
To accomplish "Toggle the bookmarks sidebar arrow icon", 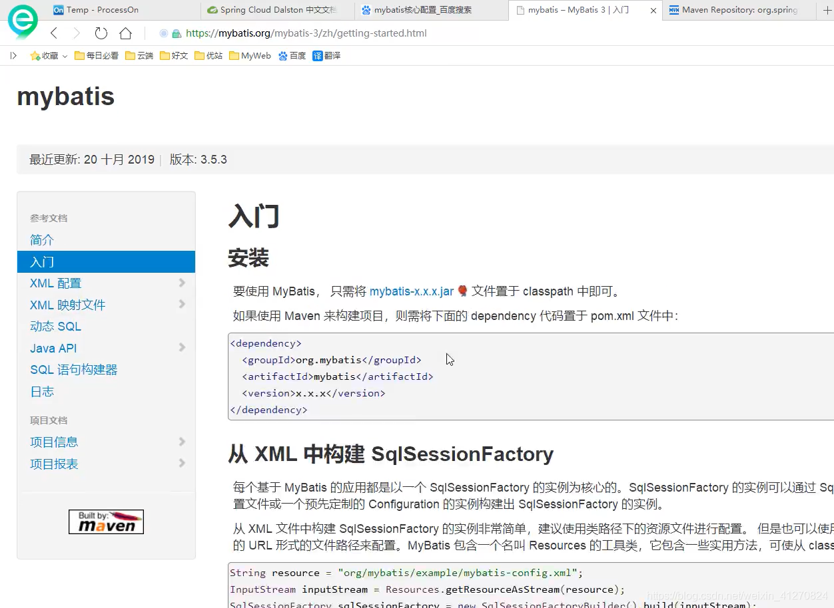I will click(13, 56).
